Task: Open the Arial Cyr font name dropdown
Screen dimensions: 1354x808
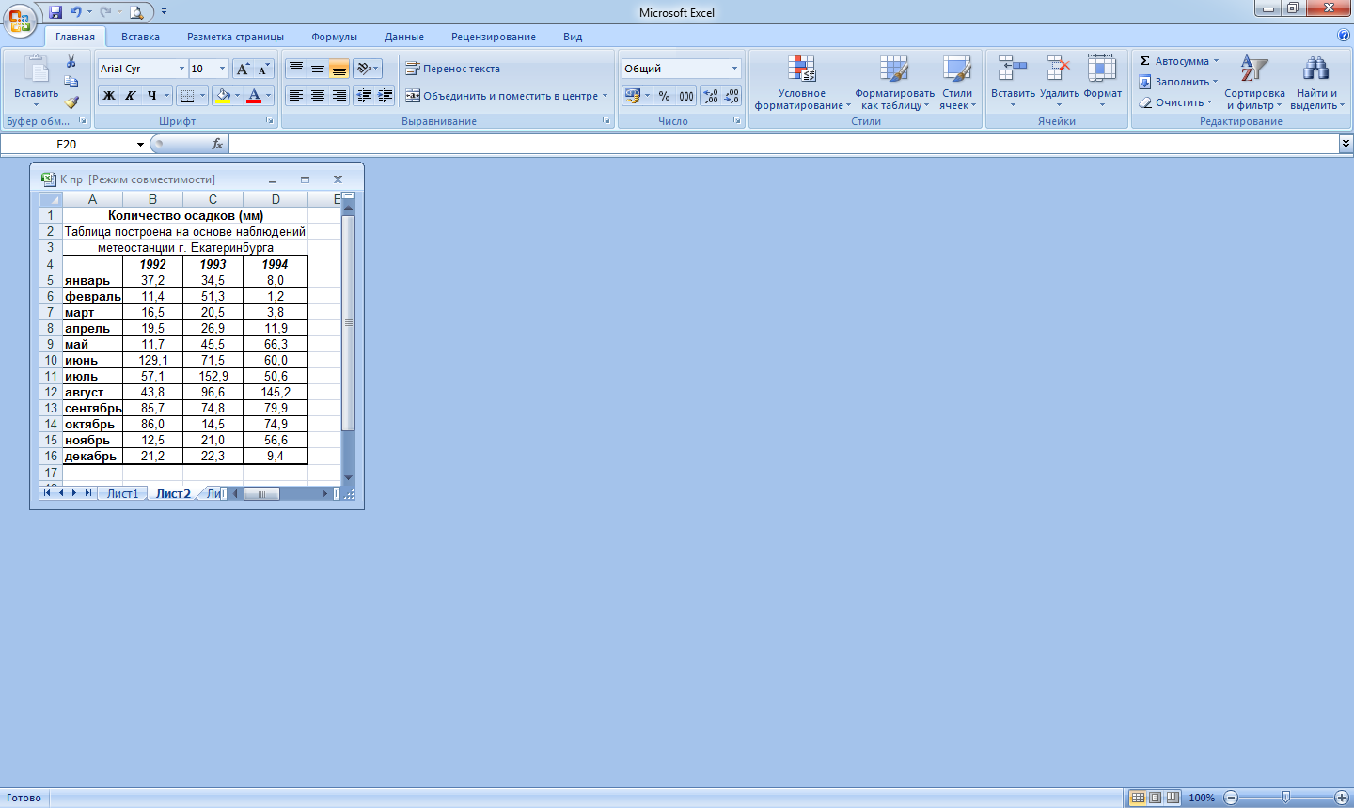Action: coord(181,69)
